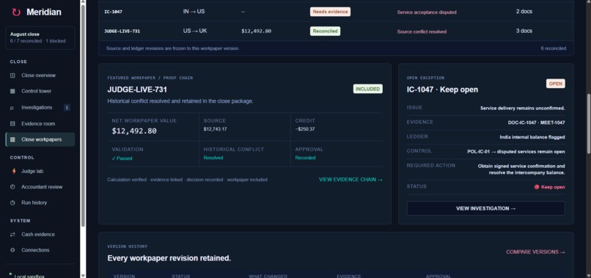591x278 pixels.
Task: Click '3 docs' in JUDGE-LIVE-731 row
Action: pyautogui.click(x=524, y=31)
